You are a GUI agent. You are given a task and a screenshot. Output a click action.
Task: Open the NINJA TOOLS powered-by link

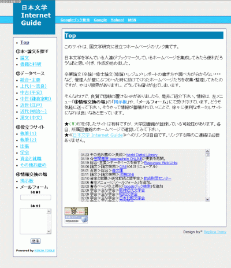coord(44,251)
